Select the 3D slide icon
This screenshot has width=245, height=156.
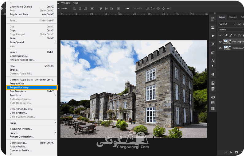pyautogui.click(x=163, y=8)
